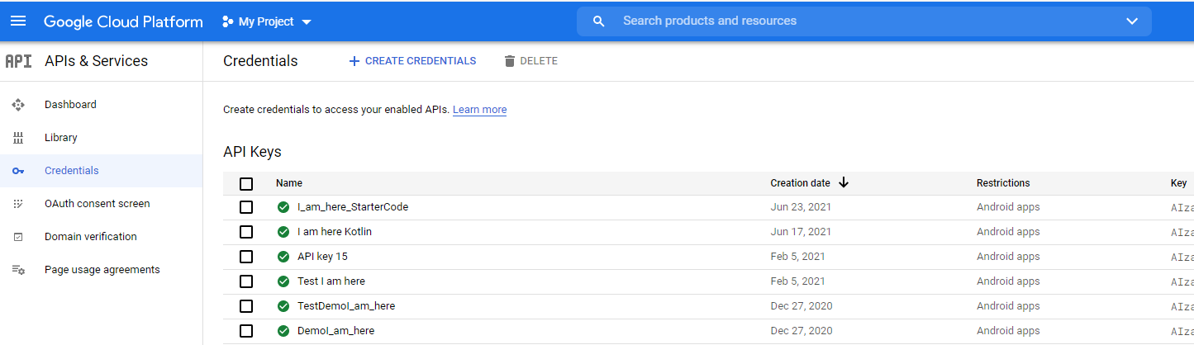This screenshot has width=1194, height=345.
Task: Open the TestDemoI_am_here key
Action: (x=346, y=306)
